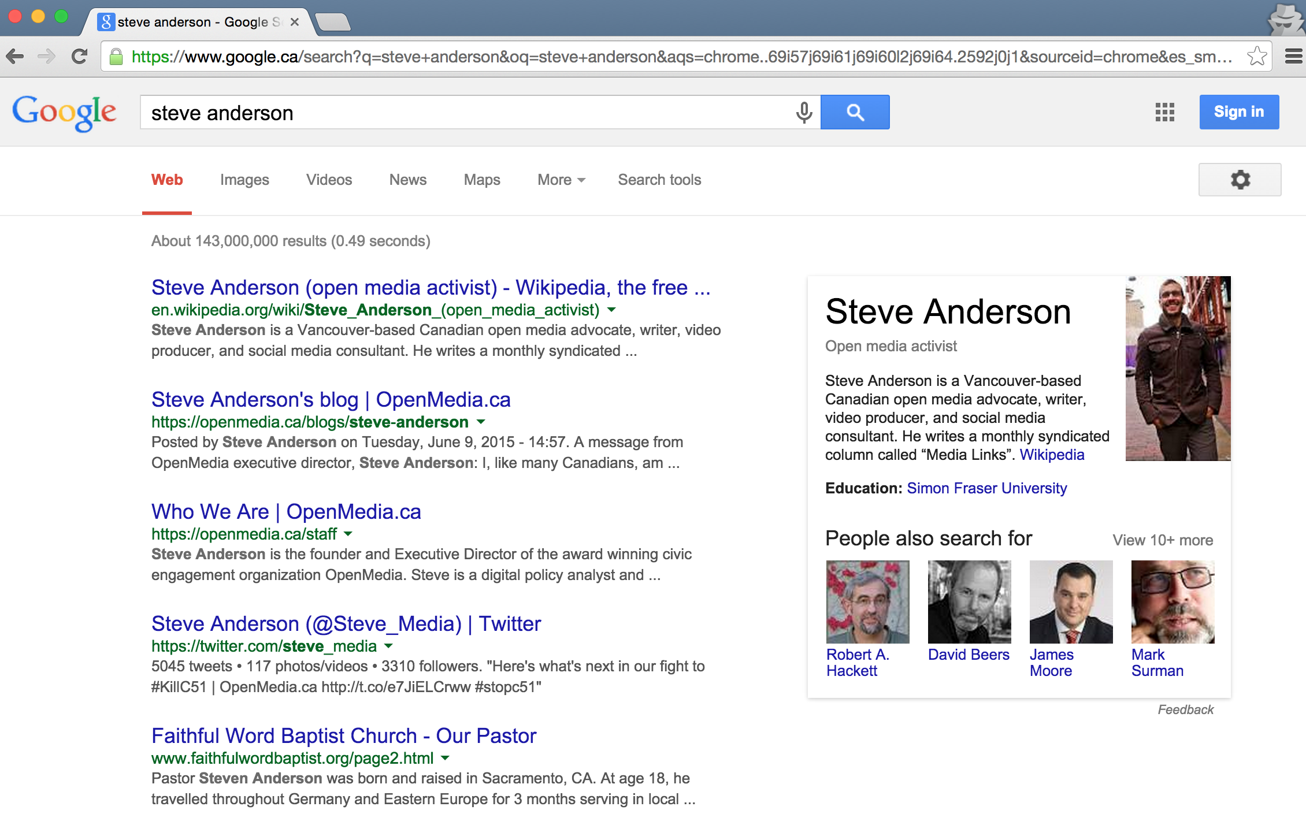Open the dropdown arrow beside the Wikipedia result URL
This screenshot has width=1306, height=825.
(611, 310)
